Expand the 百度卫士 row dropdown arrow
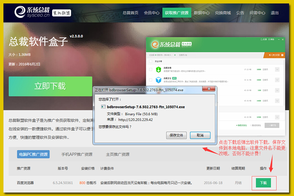This screenshot has height=196, width=294. point(277,80)
